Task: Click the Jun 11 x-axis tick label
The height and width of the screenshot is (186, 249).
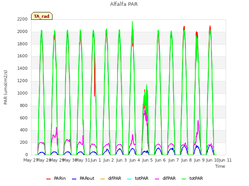Action: pos(225,160)
